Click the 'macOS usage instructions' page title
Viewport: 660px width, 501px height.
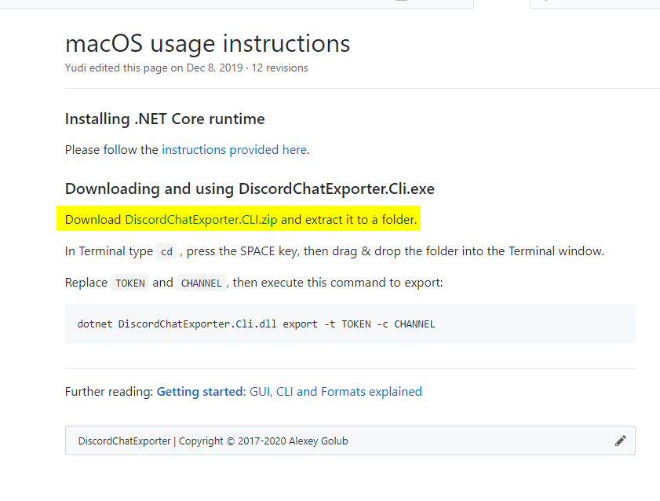click(207, 44)
